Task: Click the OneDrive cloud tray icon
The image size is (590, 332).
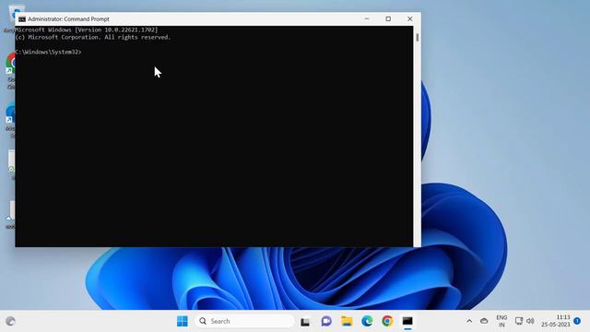Action: [x=484, y=321]
